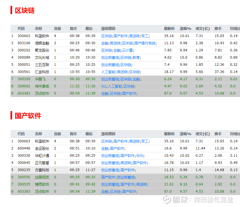Click first-limit time 11:22 for 神州泰岳
Viewport: 240px width, 207px height.
click(x=74, y=86)
